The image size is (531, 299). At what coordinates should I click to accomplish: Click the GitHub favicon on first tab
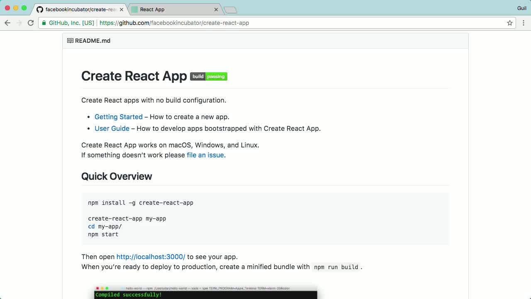tap(40, 9)
